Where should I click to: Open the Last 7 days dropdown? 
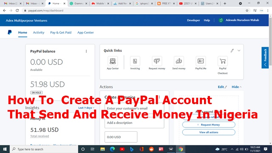pyautogui.click(x=86, y=108)
